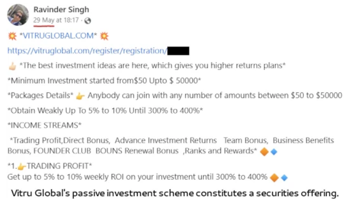346x216 pixels.
Task: Click the orange diamond ending the weekly ROI line
Action: [x=274, y=177]
